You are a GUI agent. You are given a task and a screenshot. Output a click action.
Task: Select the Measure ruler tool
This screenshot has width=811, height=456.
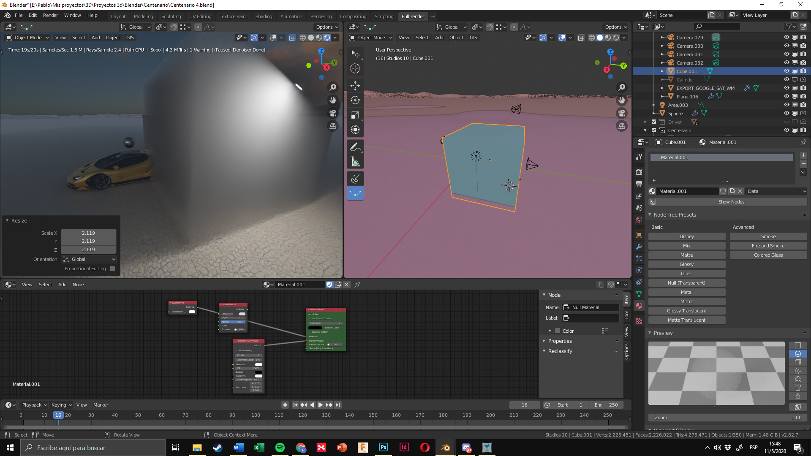355,162
